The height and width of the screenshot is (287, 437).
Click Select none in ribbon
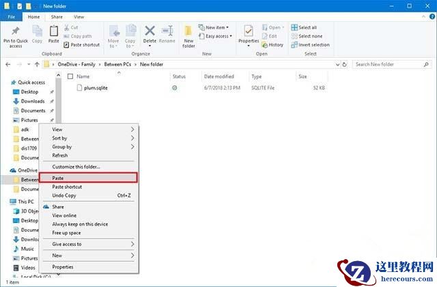(x=307, y=36)
